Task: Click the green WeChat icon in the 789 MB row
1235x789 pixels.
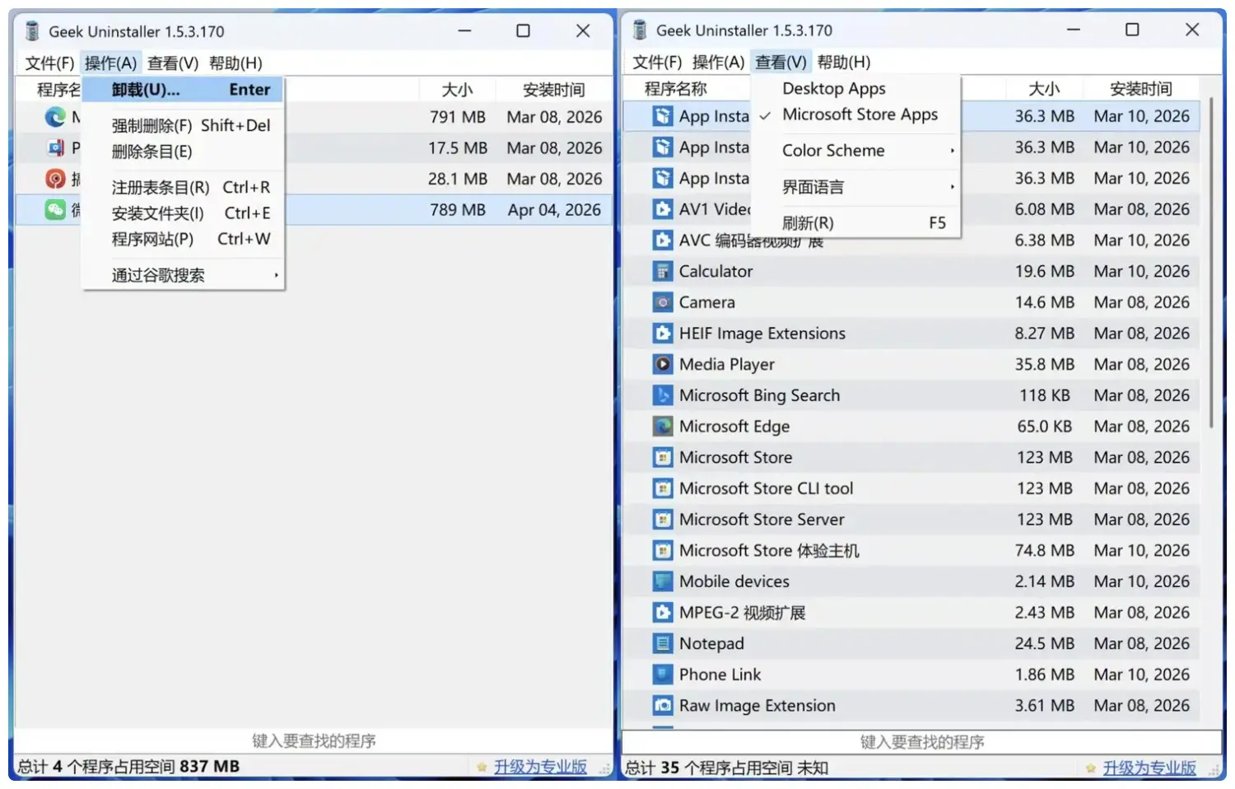Action: (55, 210)
